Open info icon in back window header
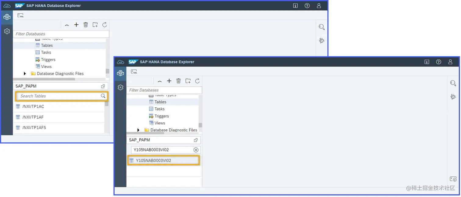Viewport: 461px width, 197px height. (x=295, y=5)
